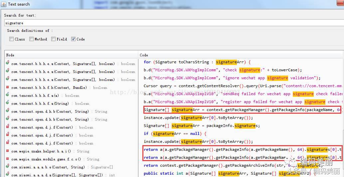The width and height of the screenshot is (344, 177).
Task: Tick the Field search checkbox
Action: [53, 39]
